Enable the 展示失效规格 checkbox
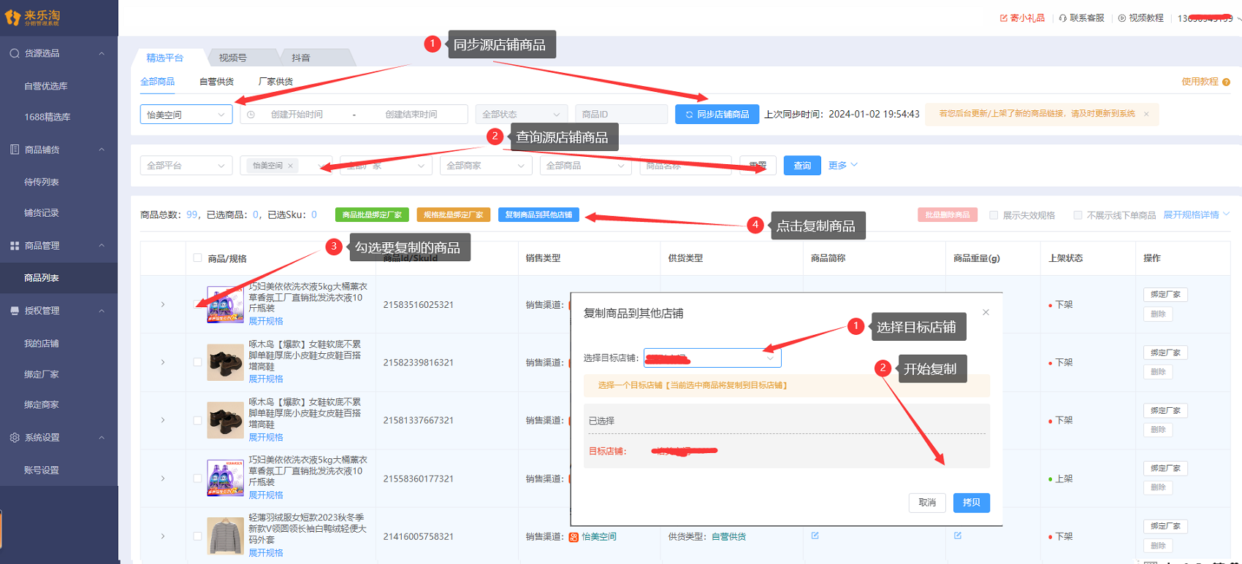 [994, 215]
